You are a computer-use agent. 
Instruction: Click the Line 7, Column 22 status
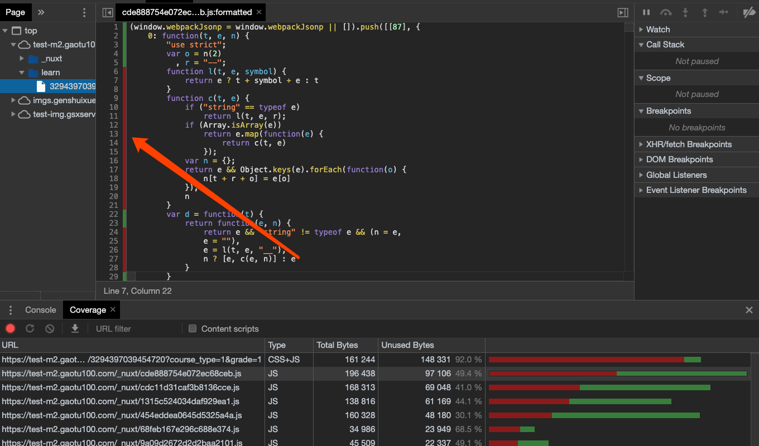click(137, 291)
